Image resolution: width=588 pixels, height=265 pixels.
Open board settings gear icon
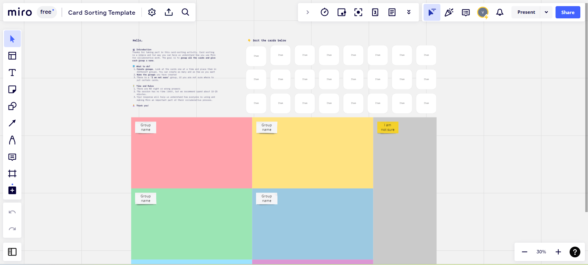point(152,12)
